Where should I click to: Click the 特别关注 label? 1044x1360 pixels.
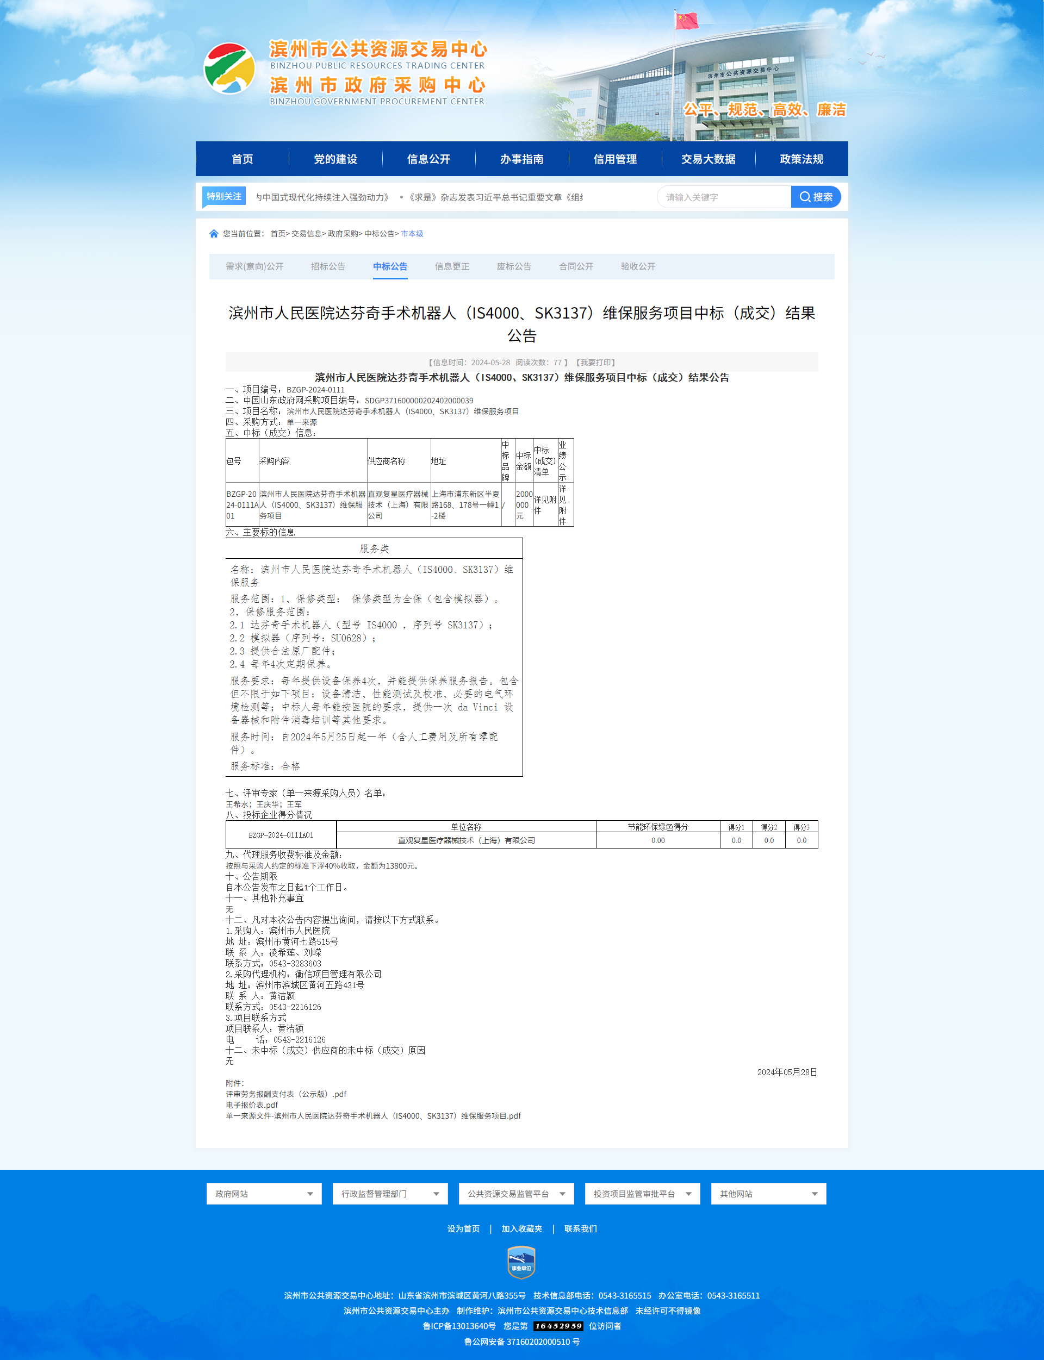(225, 196)
